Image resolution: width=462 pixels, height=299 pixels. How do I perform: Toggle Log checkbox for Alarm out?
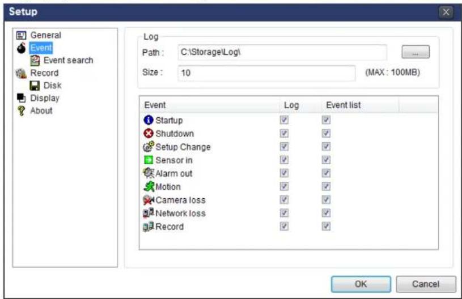pyautogui.click(x=284, y=173)
